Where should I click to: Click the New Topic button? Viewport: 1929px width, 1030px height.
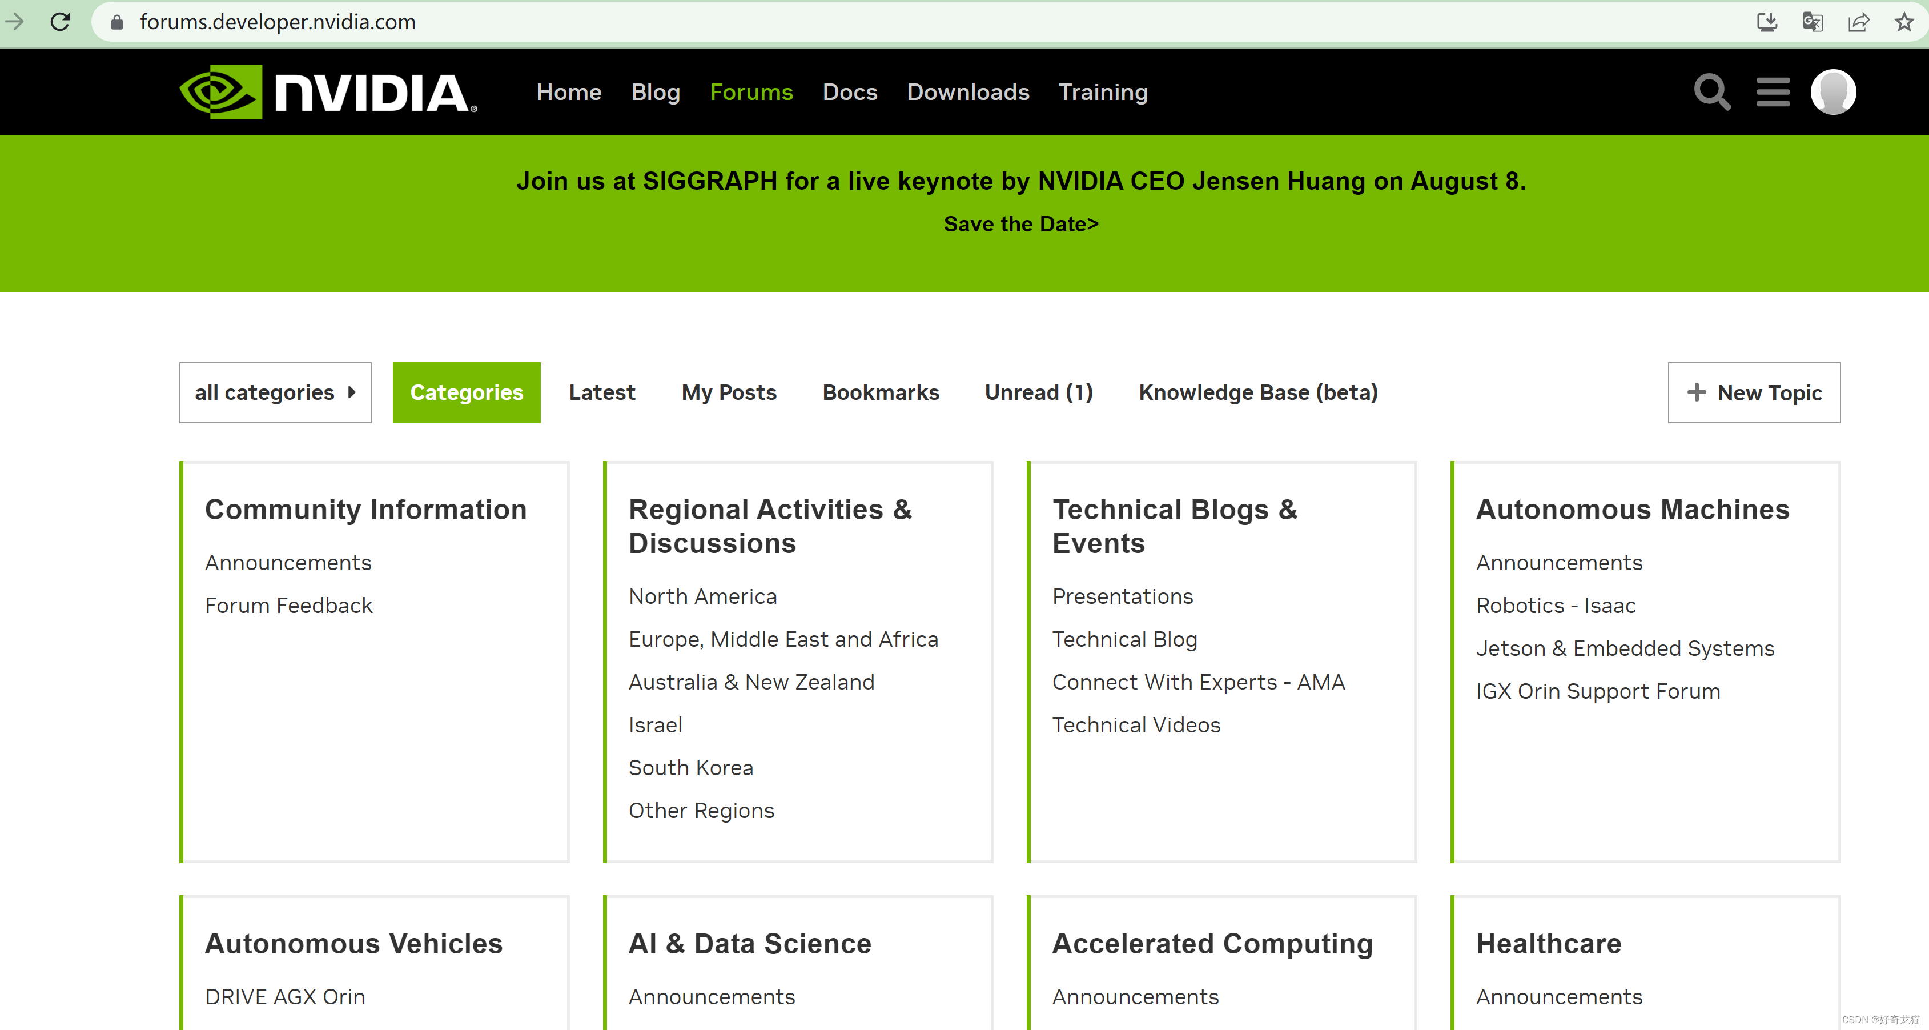[x=1753, y=392]
